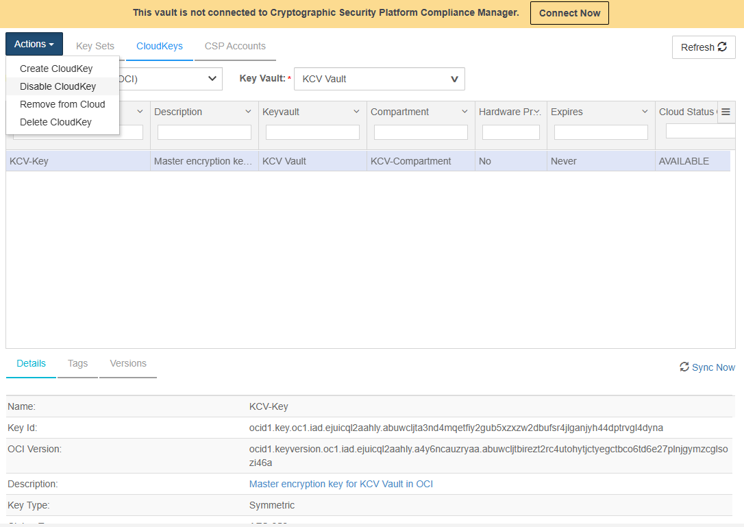Viewport: 744px width, 527px height.
Task: Select the KCV-Key row name cell
Action: (x=78, y=161)
